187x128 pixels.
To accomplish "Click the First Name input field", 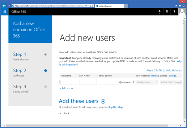I will pyautogui.click(x=68, y=82).
